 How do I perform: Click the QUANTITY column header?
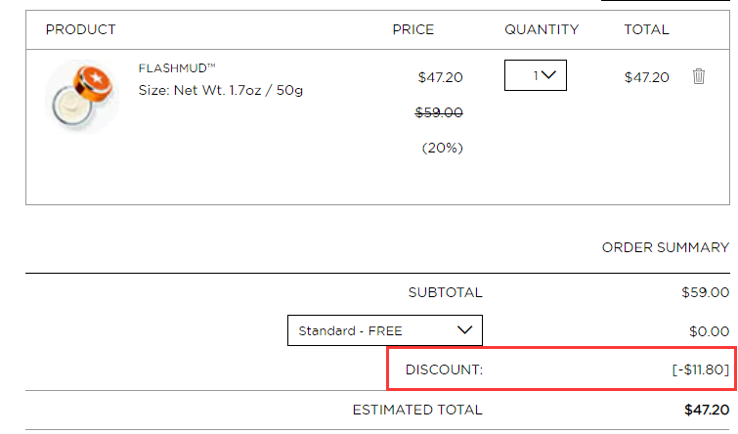coord(542,29)
